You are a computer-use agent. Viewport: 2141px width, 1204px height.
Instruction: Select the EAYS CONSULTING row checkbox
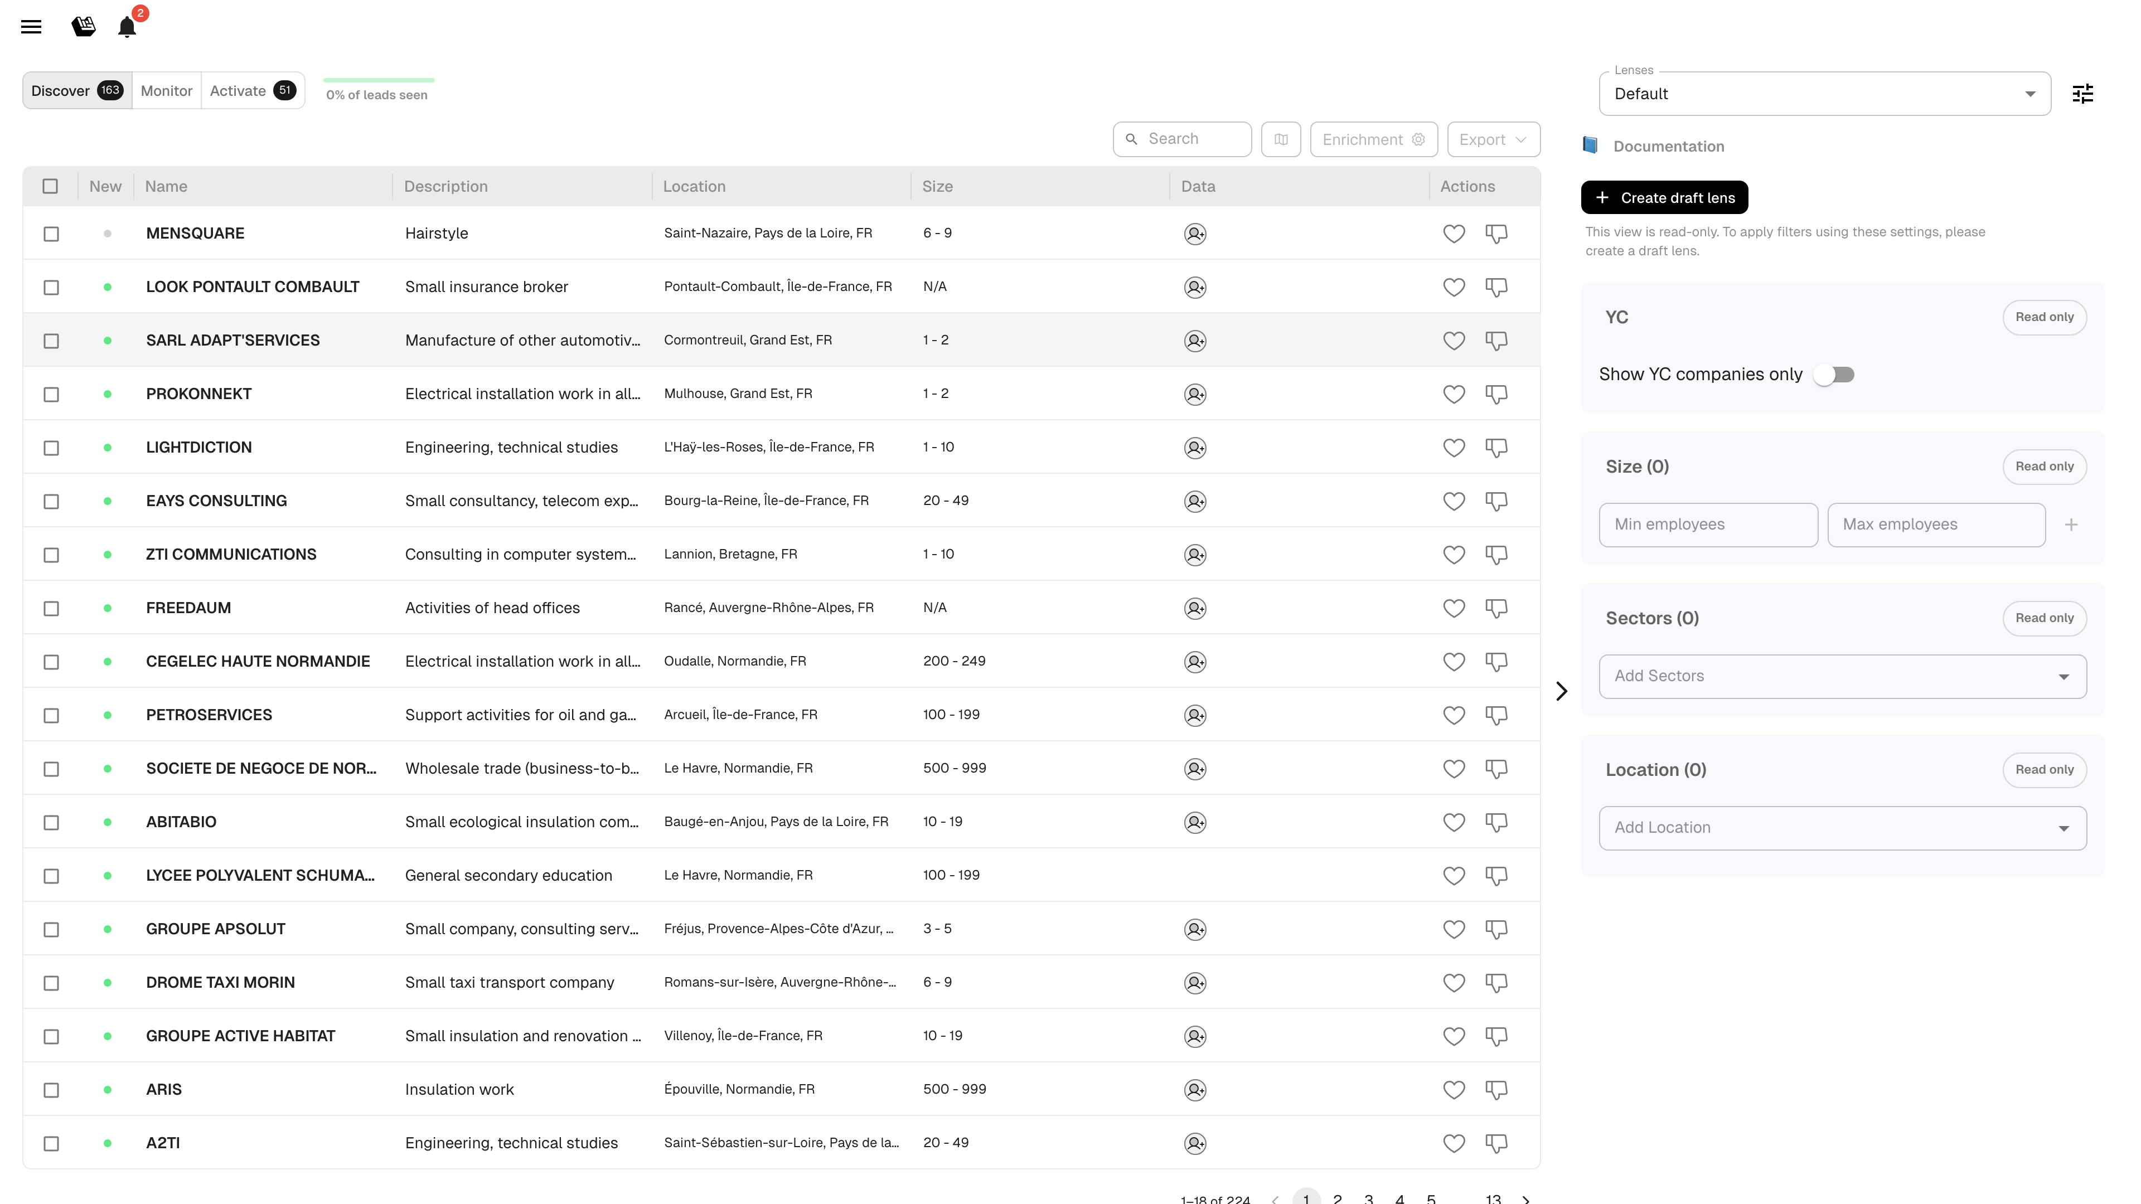51,501
